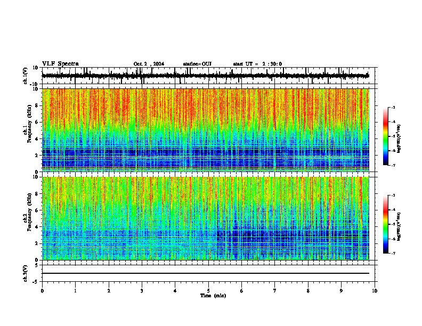Click the ch.2 colorbar log(PSD) label
The height and width of the screenshot is (326, 422).
[399, 227]
